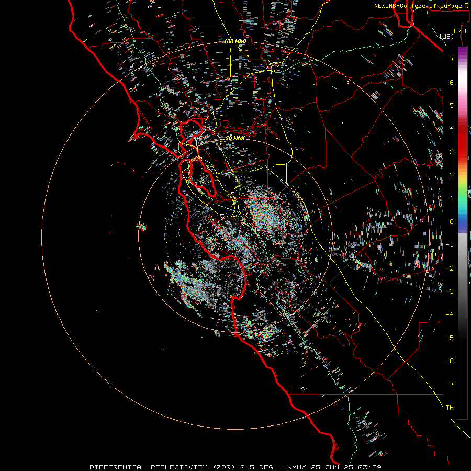Click the '[dB]' unit label

(x=446, y=36)
